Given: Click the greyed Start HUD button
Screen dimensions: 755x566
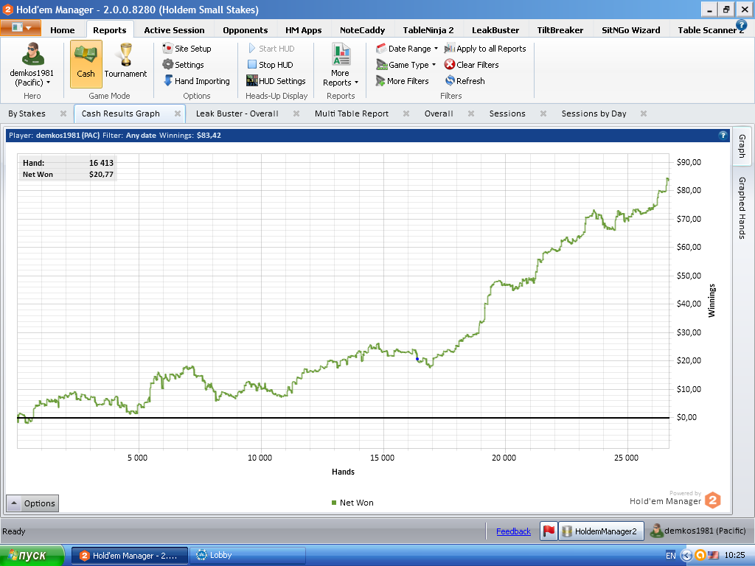Looking at the screenshot, I should [x=271, y=48].
